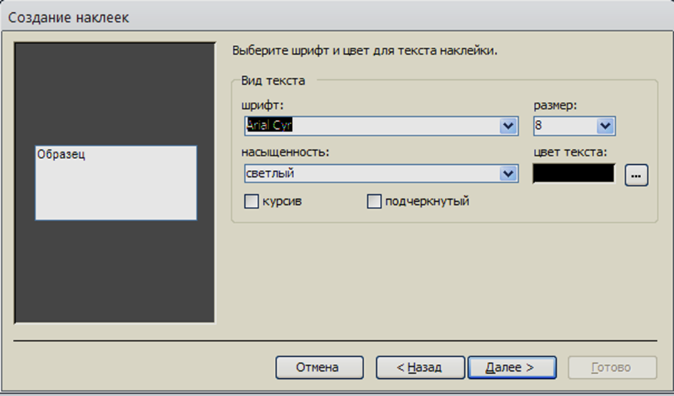Click the Готово button
674x396 pixels.
(612, 367)
